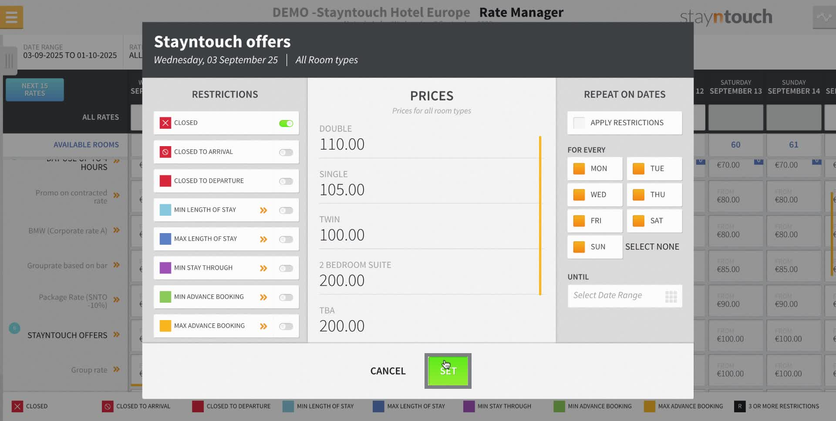This screenshot has width=836, height=421.
Task: Toggle the SUN day selection
Action: pos(595,247)
